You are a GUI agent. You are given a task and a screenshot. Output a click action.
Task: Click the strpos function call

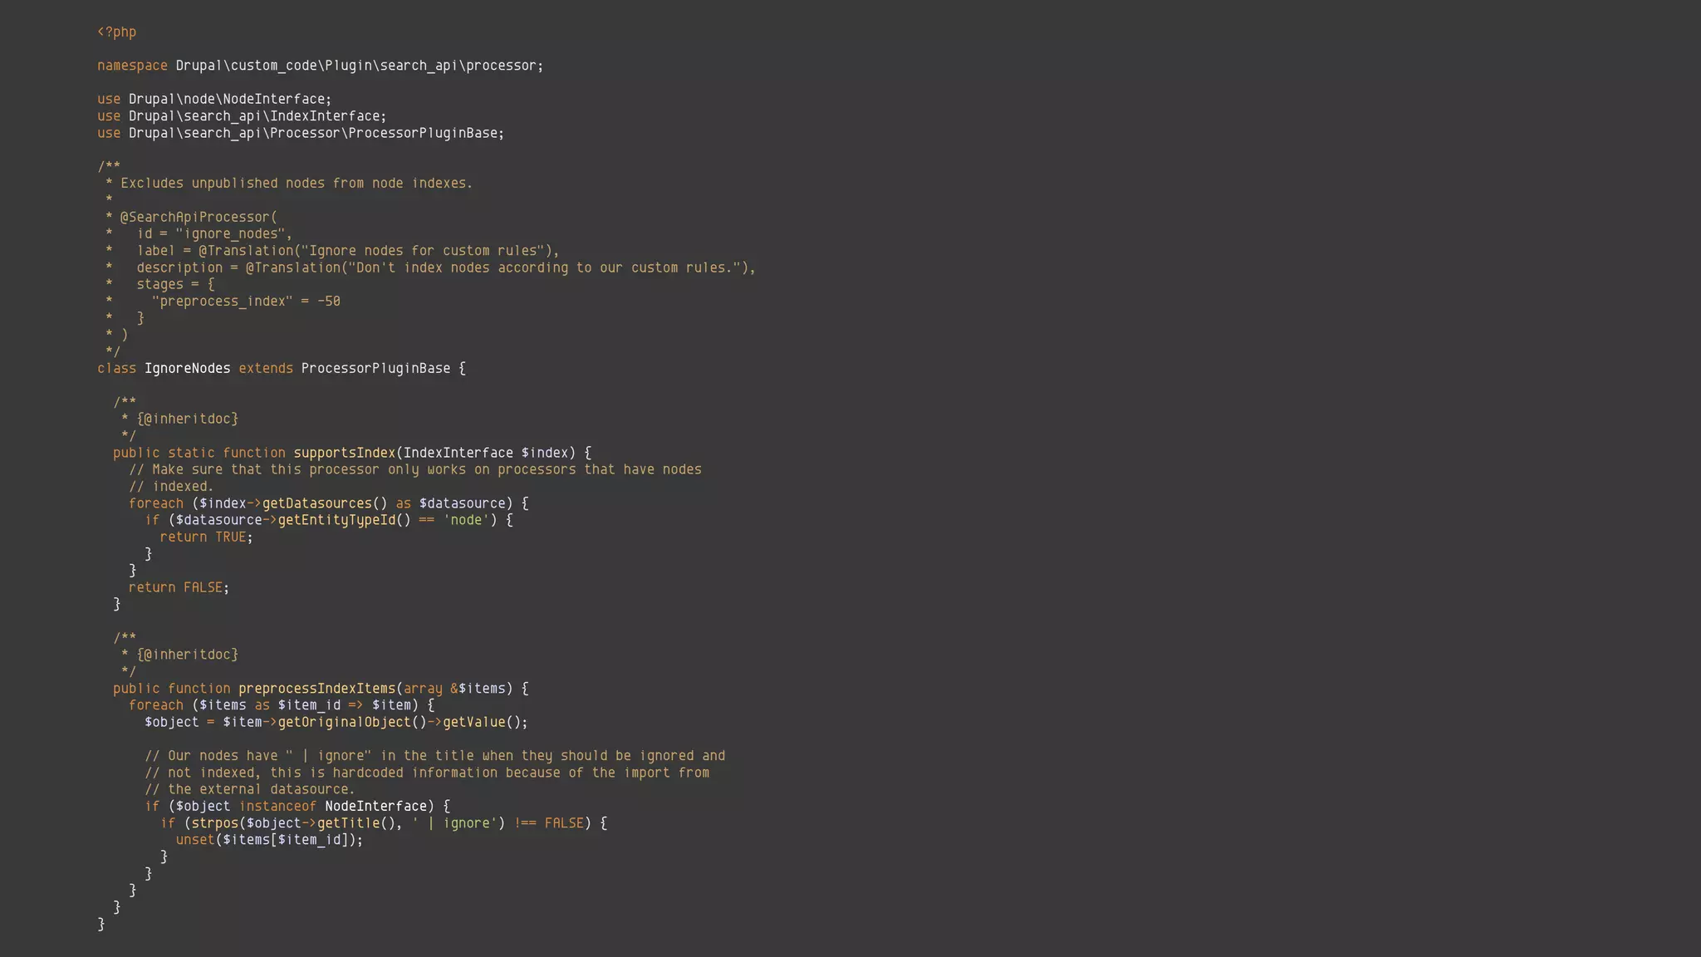pos(214,823)
